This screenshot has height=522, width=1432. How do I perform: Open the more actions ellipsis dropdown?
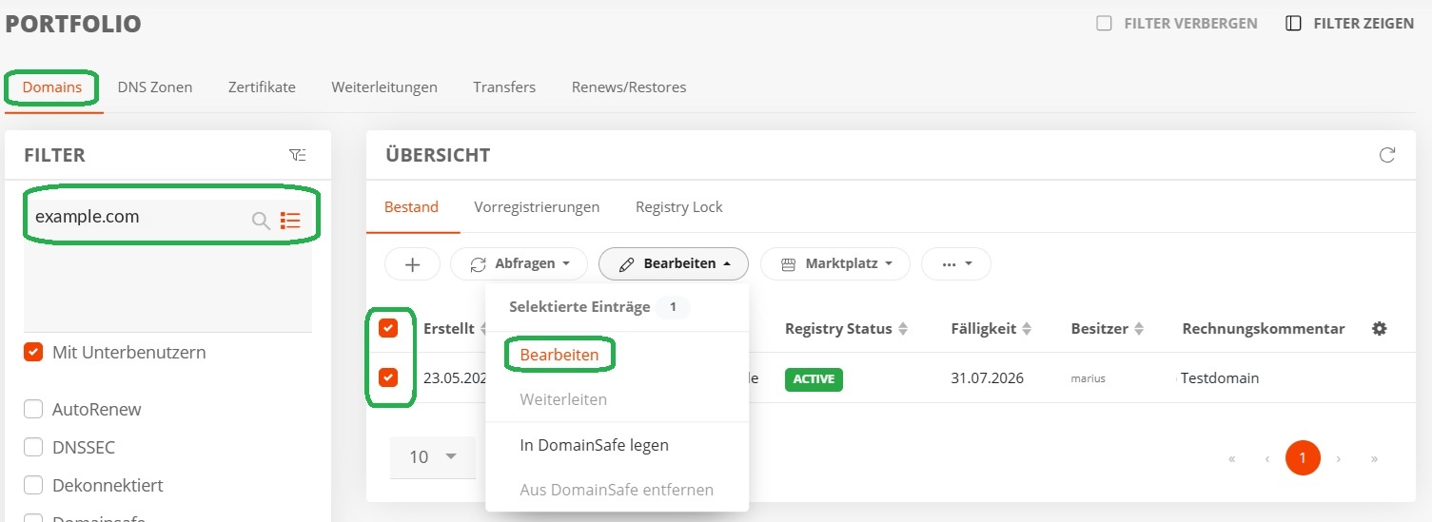click(x=956, y=264)
